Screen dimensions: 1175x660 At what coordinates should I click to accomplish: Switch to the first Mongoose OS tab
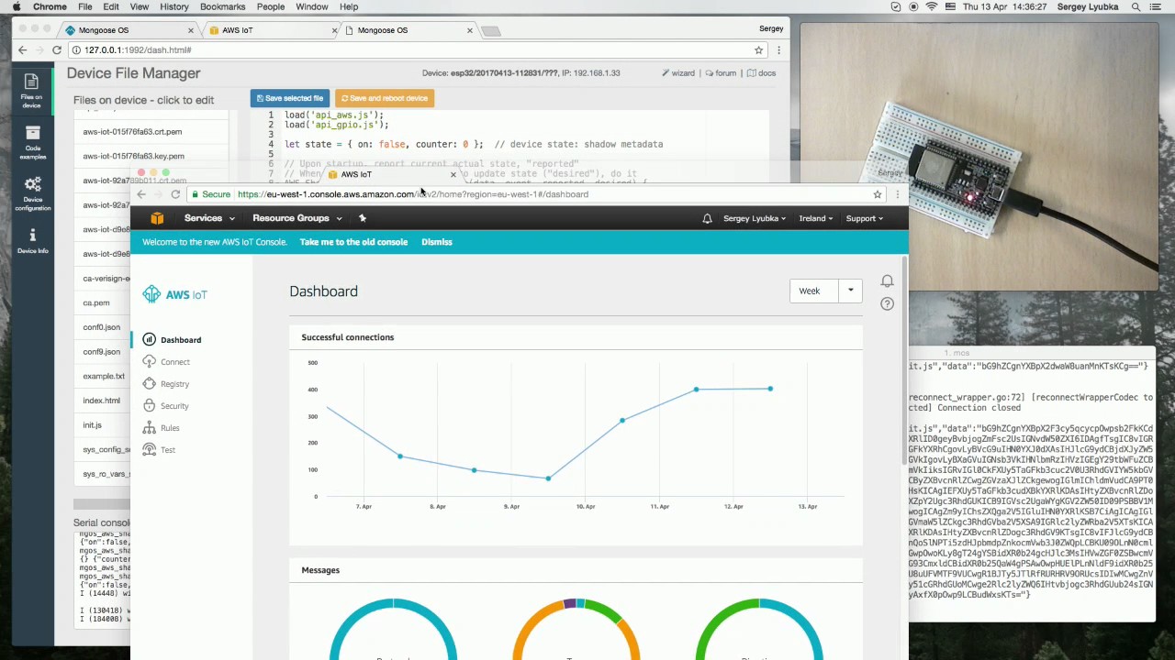pyautogui.click(x=129, y=30)
